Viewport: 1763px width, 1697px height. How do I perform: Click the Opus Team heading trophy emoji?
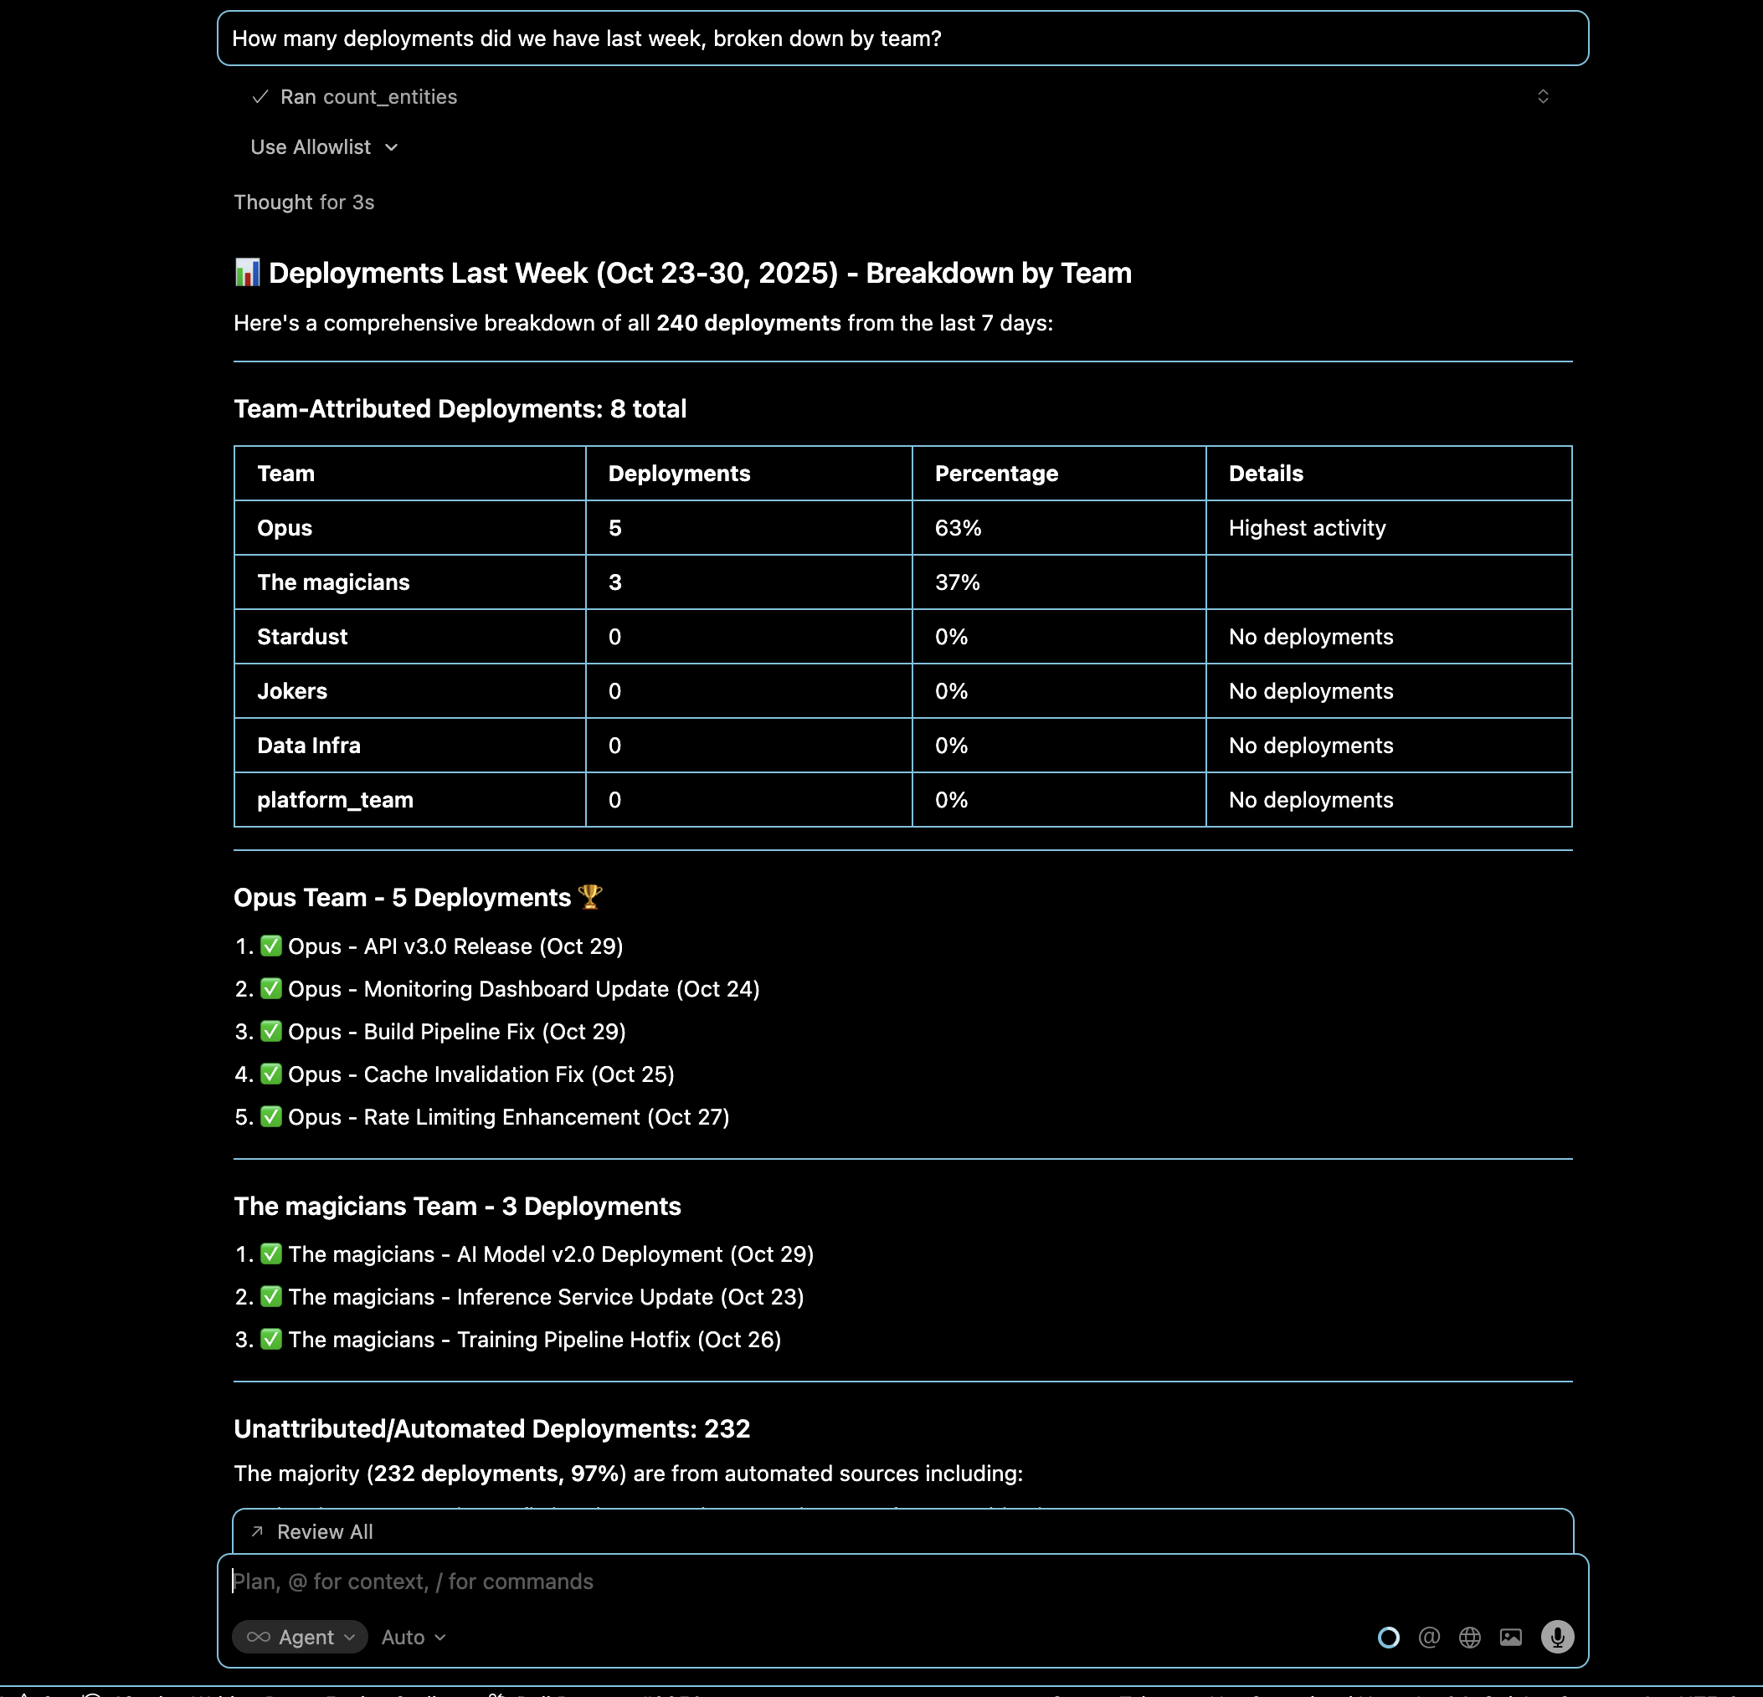point(590,896)
